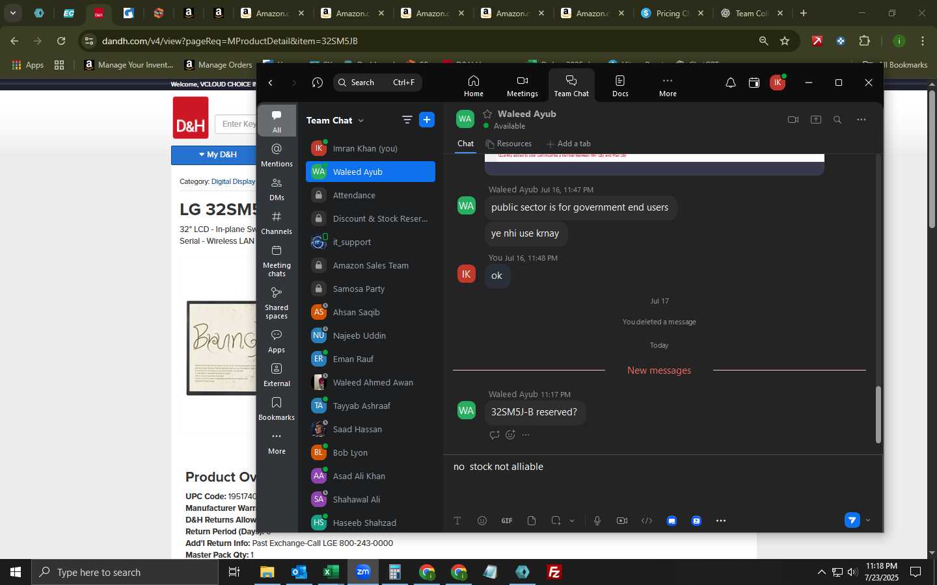Open the Zoom calendar panel icon
Viewport: 937px width, 585px height.
(754, 83)
